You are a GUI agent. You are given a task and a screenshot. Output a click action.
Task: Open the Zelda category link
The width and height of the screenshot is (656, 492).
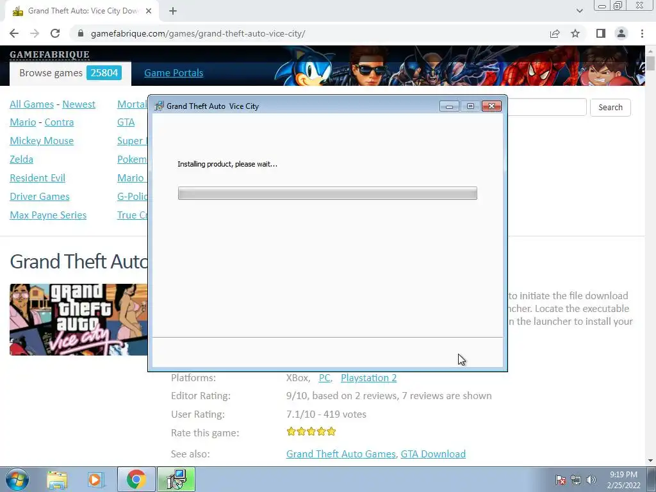(x=21, y=160)
